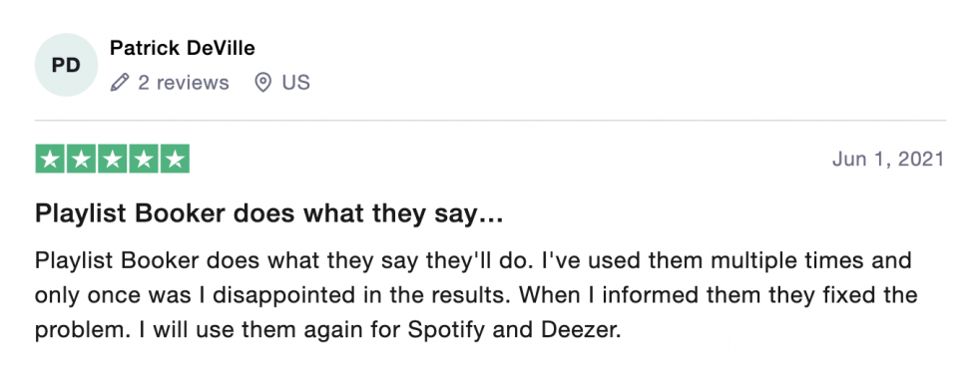The height and width of the screenshot is (369, 978).
Task: Click the location pin icon
Action: point(263,82)
